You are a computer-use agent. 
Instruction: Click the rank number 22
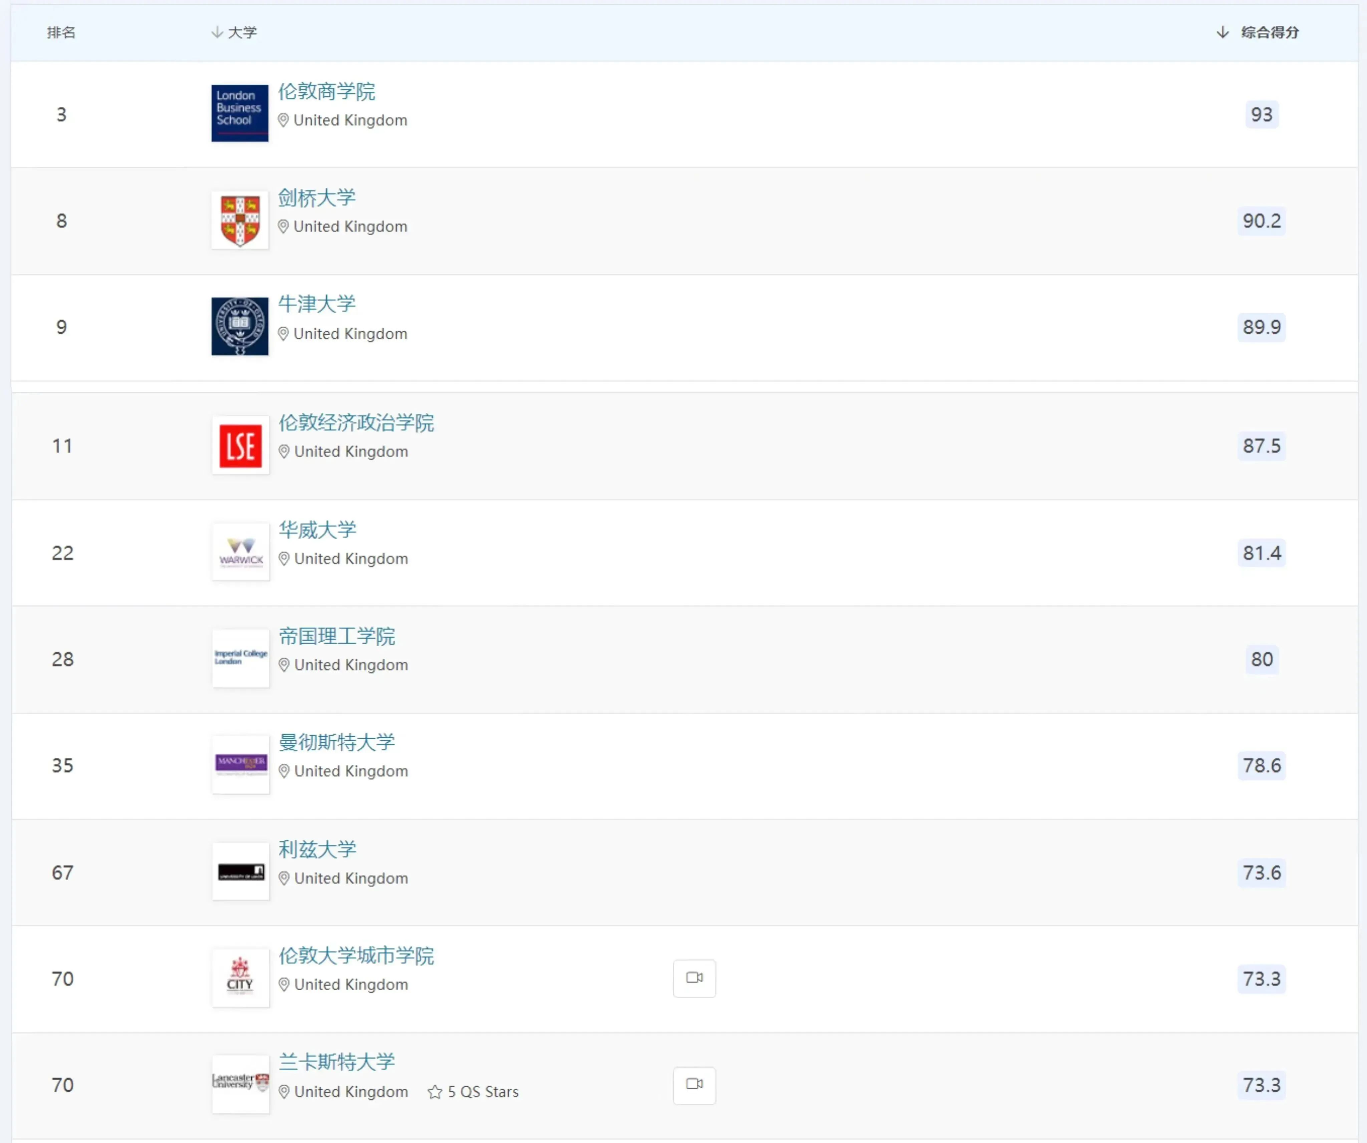tap(62, 552)
